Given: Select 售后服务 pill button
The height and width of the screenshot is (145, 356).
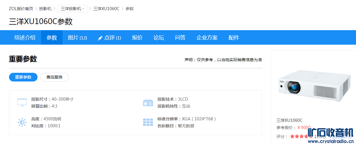Looking at the screenshot, I should (55, 77).
